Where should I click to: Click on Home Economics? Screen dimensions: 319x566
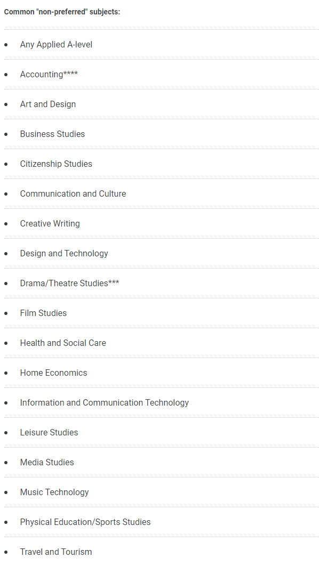(53, 373)
